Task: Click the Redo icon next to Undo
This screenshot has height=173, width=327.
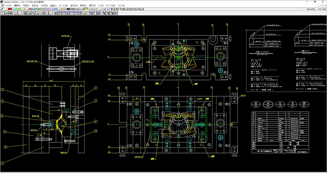Action: click(x=20, y=13)
